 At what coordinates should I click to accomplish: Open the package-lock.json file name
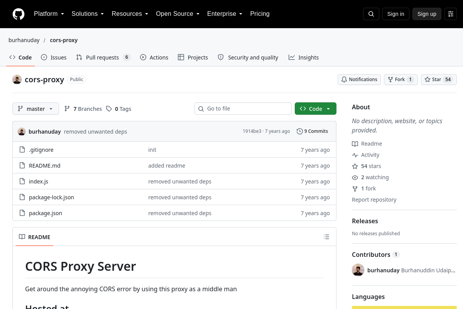(x=51, y=197)
